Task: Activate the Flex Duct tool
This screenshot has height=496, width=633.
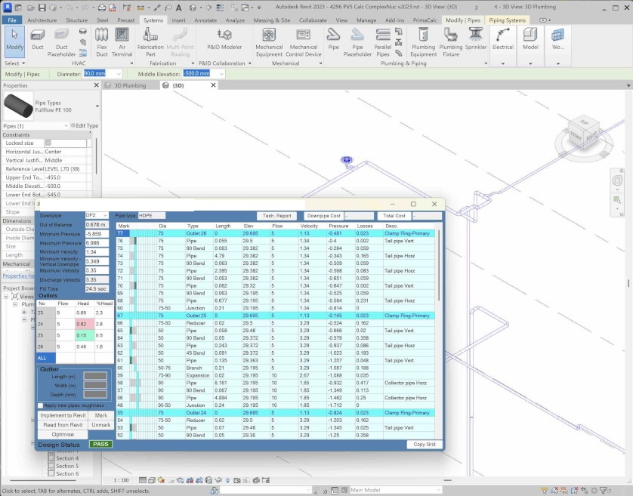Action: coord(102,42)
